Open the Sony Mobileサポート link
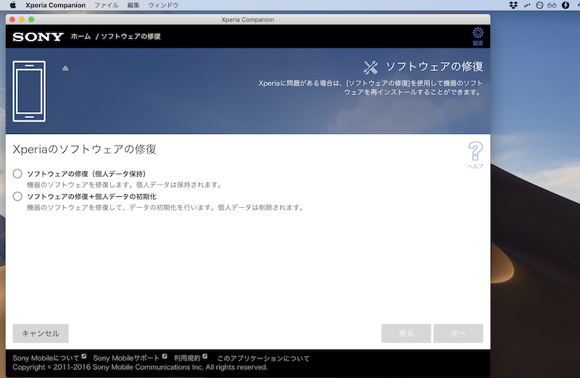The width and height of the screenshot is (580, 378). click(126, 358)
